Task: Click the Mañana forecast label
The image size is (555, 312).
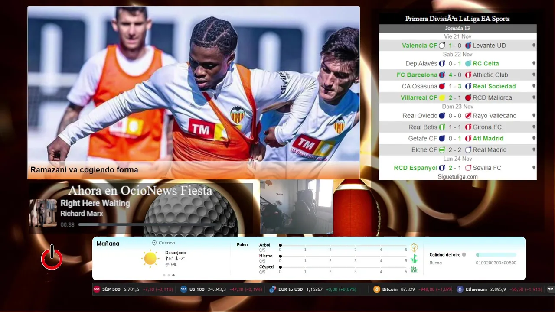Action: tap(108, 244)
